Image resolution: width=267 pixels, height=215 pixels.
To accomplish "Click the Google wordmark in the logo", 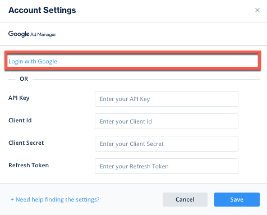I will [19, 34].
